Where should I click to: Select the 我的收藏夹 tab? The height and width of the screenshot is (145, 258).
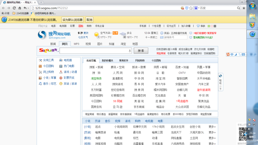point(107,61)
